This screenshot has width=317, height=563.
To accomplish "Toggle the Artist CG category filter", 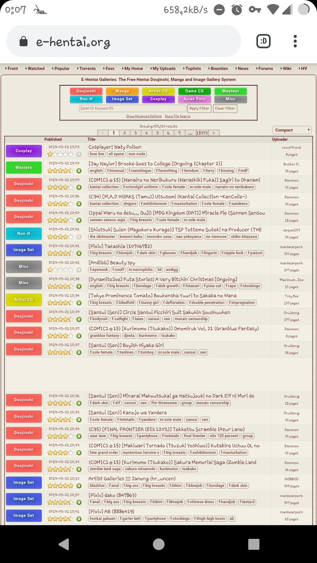I will 158,91.
